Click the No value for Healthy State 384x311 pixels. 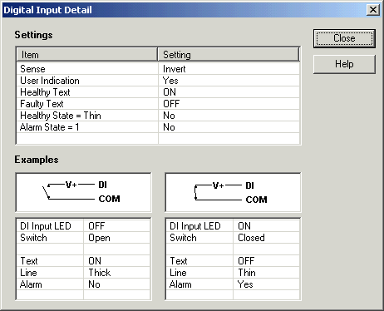tap(169, 116)
